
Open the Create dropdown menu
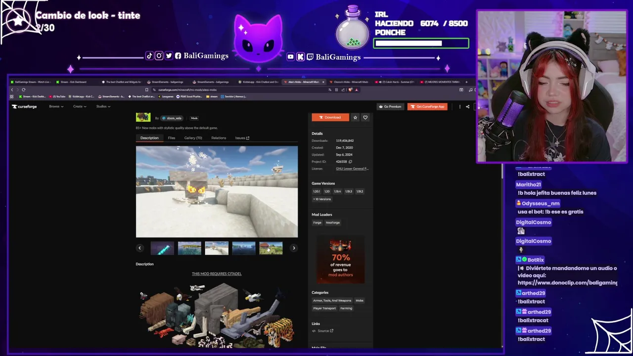click(80, 106)
